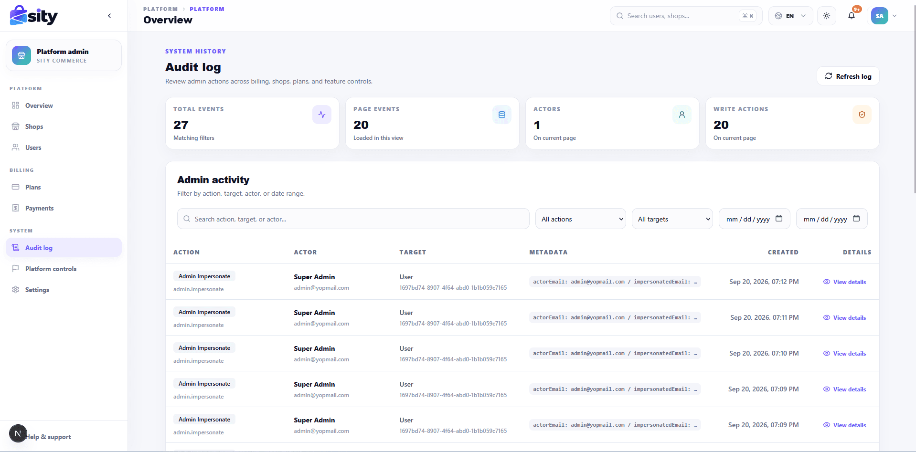This screenshot has width=916, height=452.
Task: Click the Refresh log button
Action: click(x=848, y=76)
